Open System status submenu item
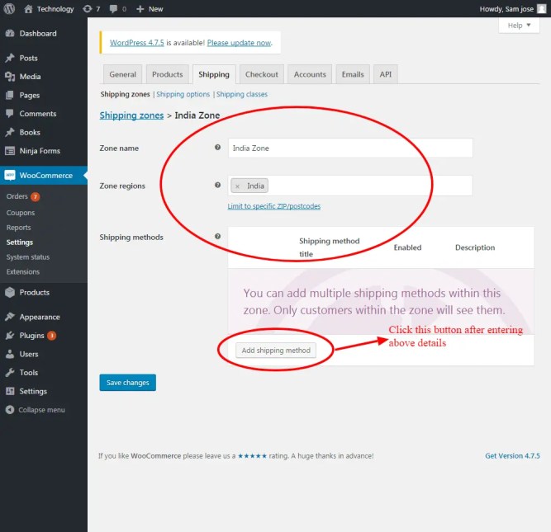Viewport: 551px width, 532px height. (28, 257)
